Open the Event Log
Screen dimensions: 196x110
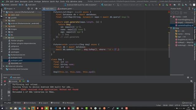187,103
